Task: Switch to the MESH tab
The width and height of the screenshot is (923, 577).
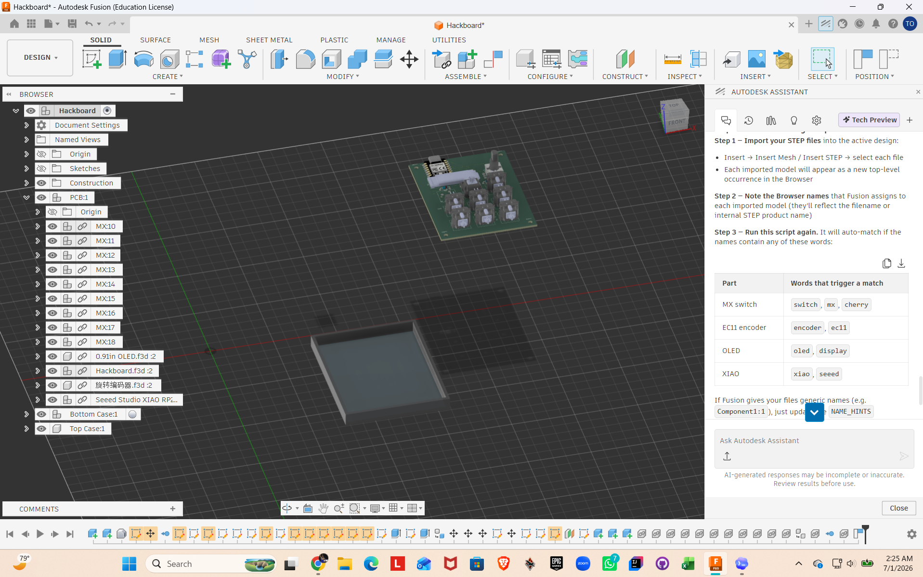Action: [x=209, y=40]
